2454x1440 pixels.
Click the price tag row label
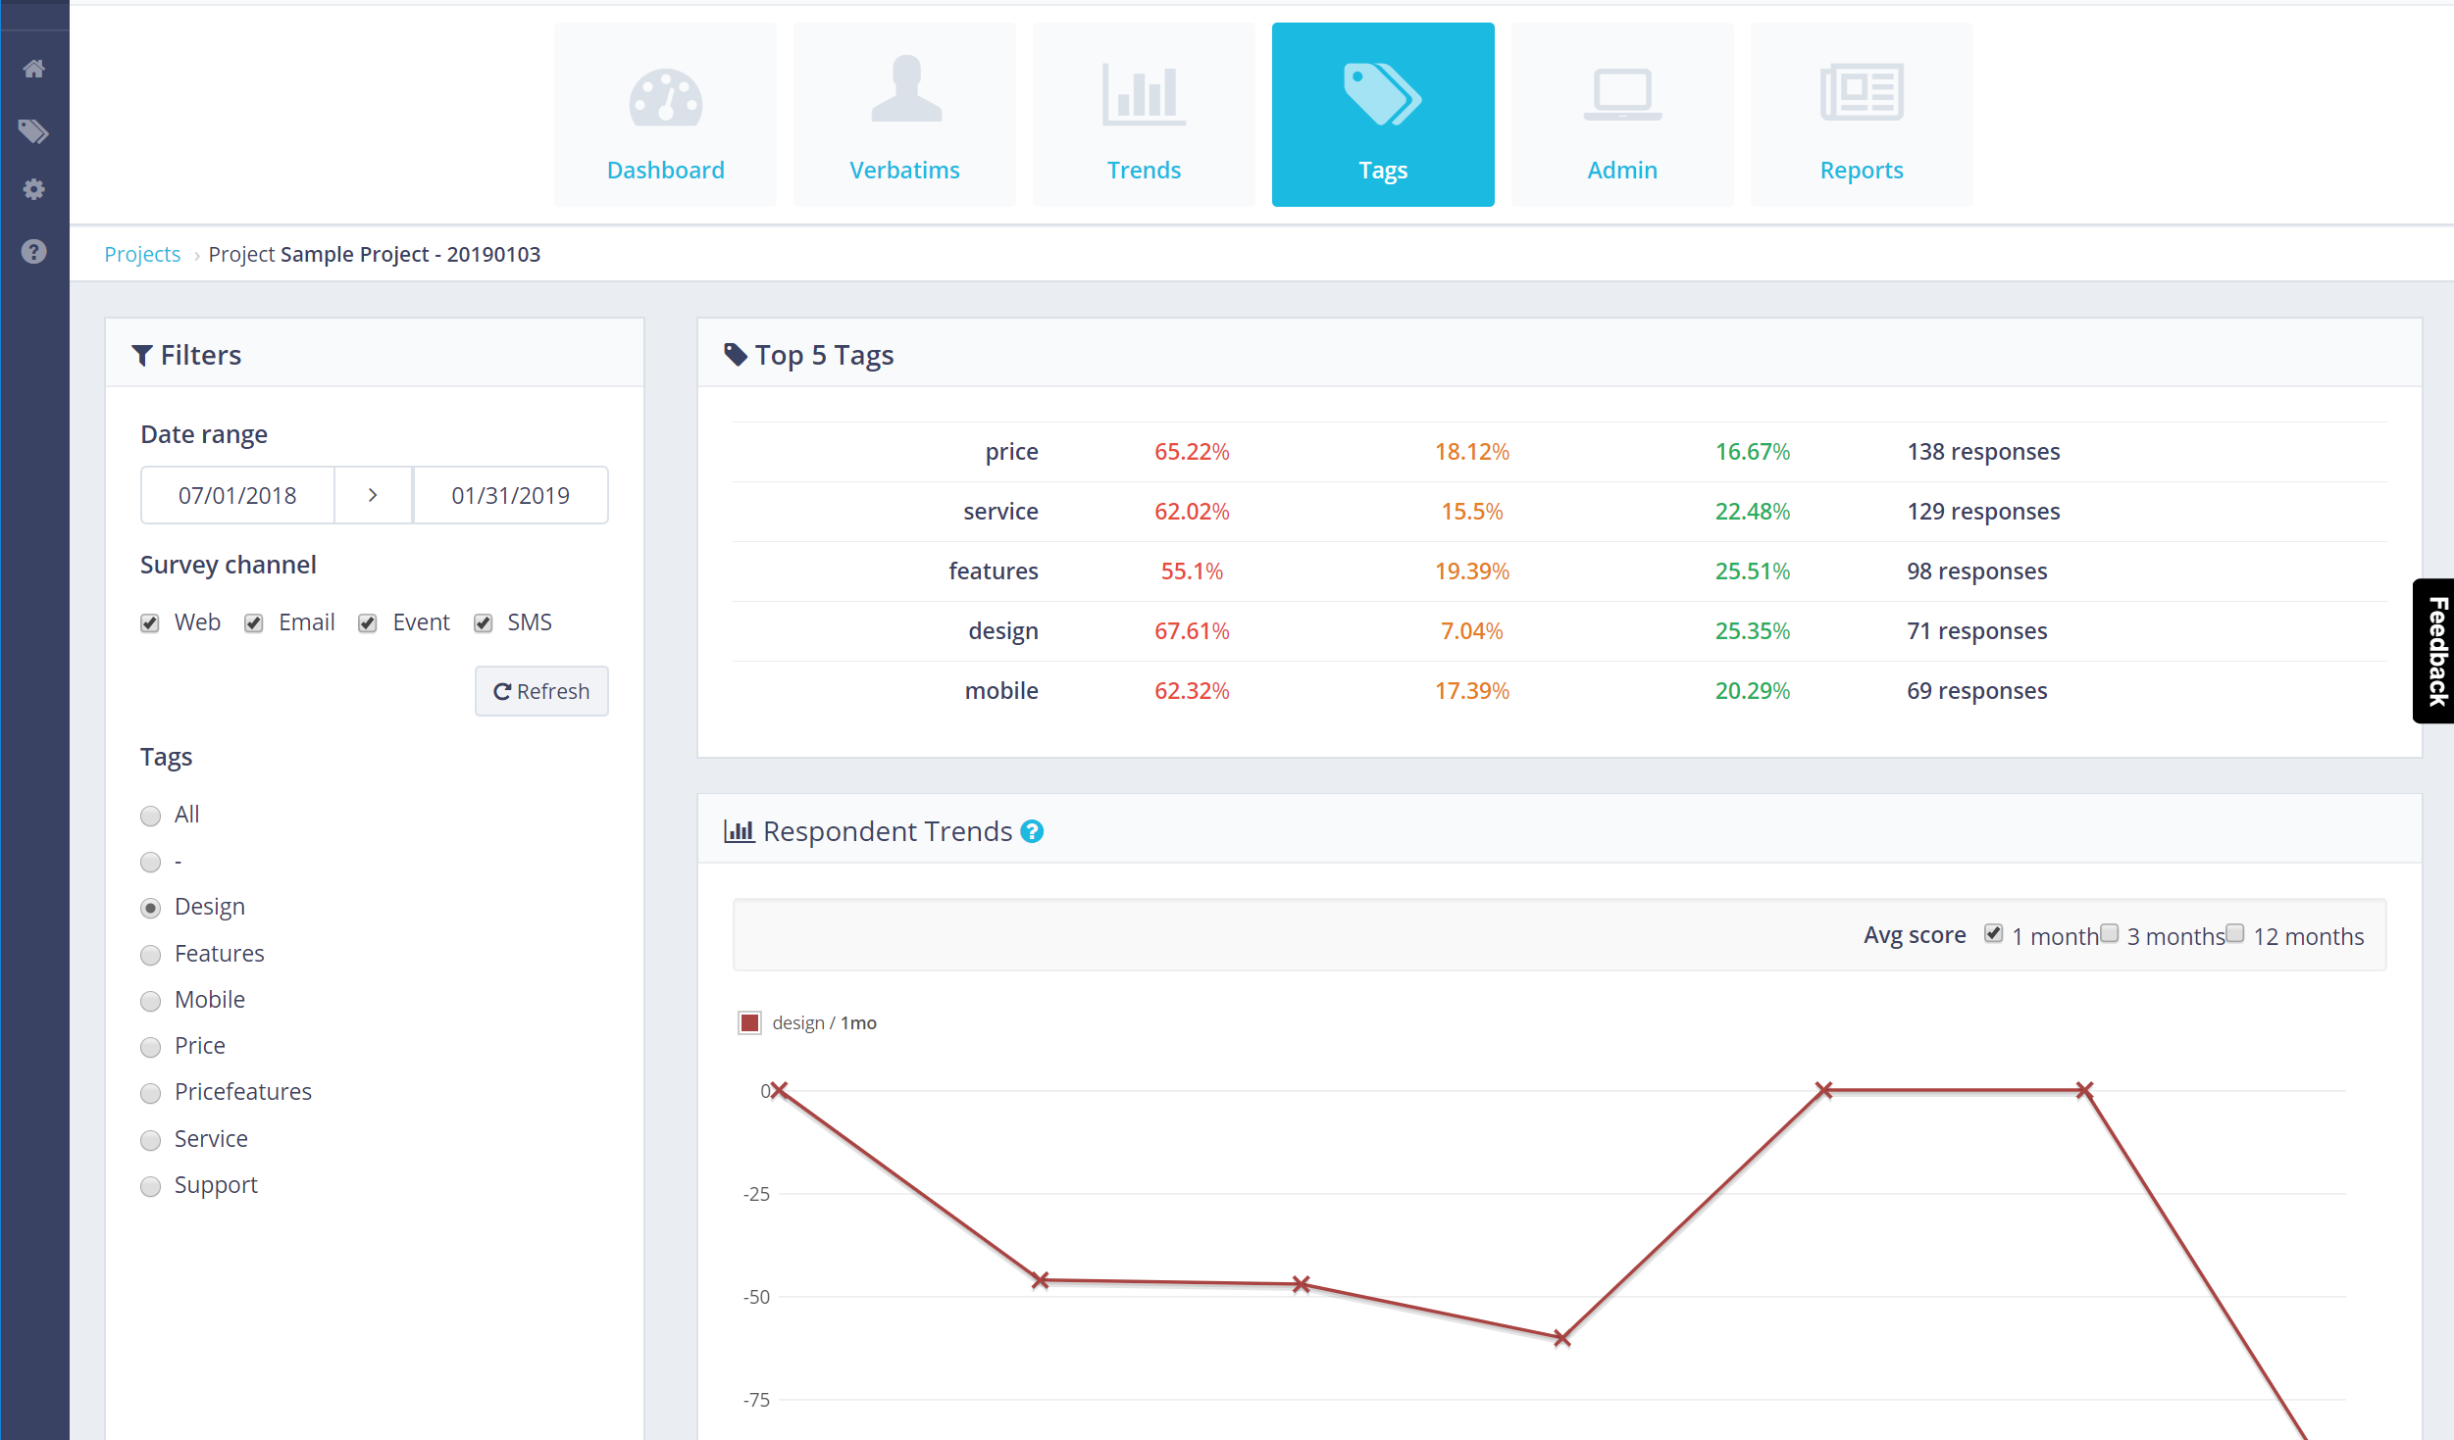(1011, 452)
